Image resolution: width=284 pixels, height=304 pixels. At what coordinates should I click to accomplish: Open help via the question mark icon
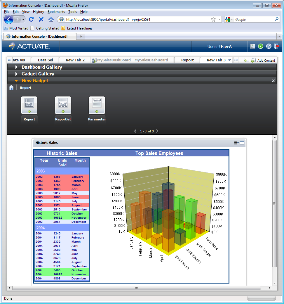(x=269, y=46)
